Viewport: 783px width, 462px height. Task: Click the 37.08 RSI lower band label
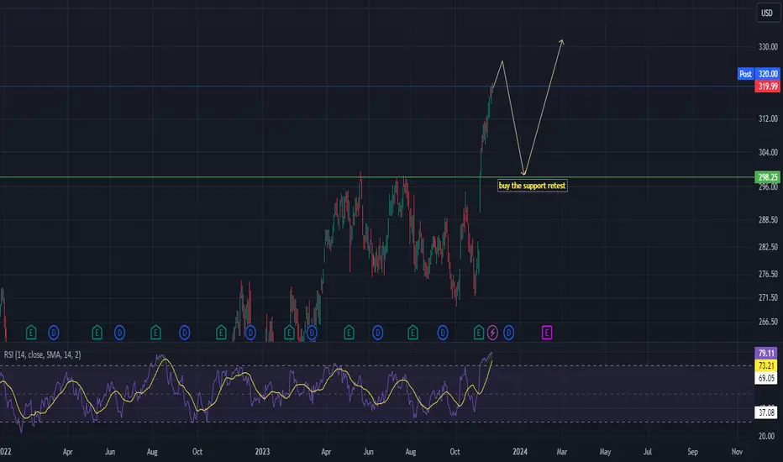766,412
